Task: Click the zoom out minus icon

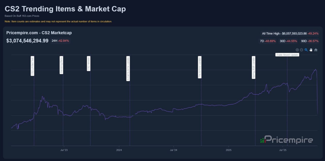Action: tap(301, 50)
